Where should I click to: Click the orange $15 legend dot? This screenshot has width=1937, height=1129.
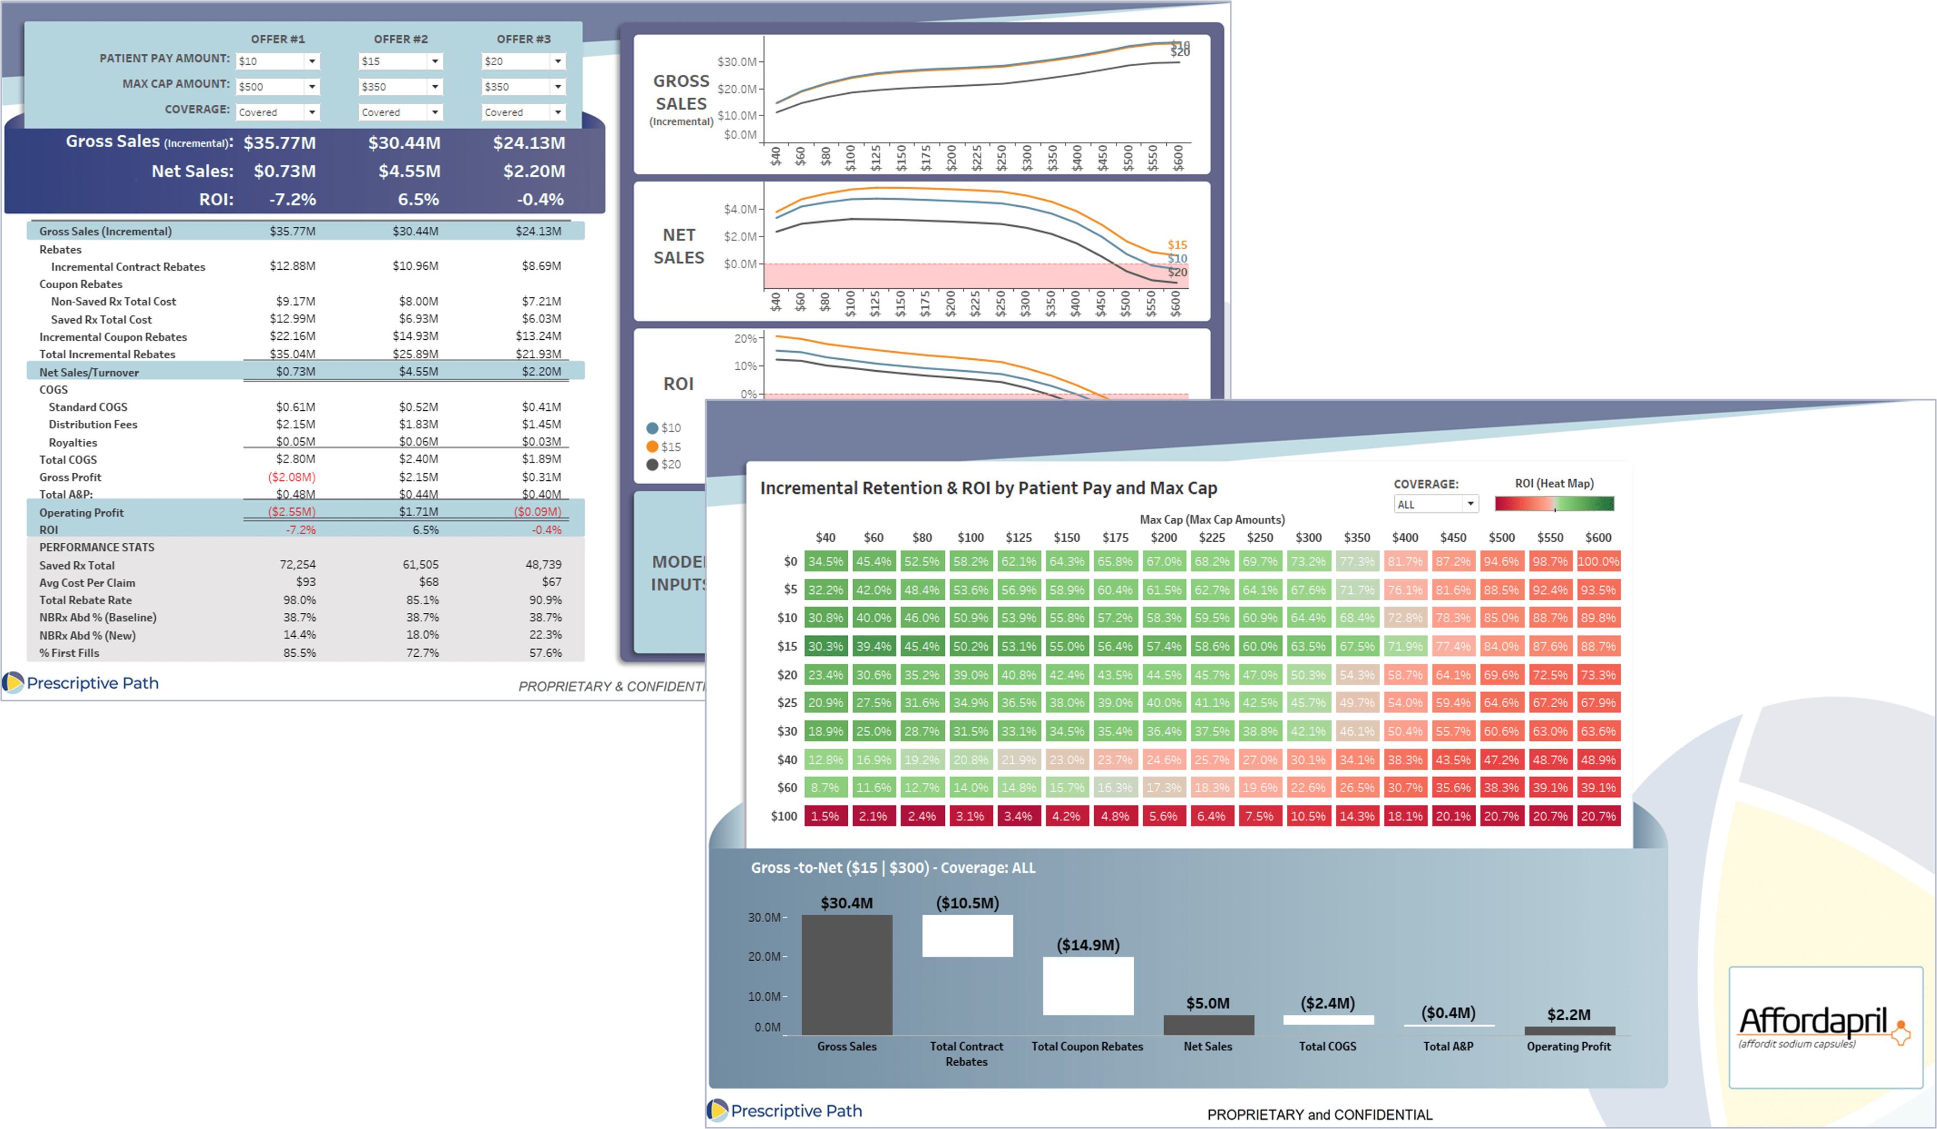tap(652, 447)
